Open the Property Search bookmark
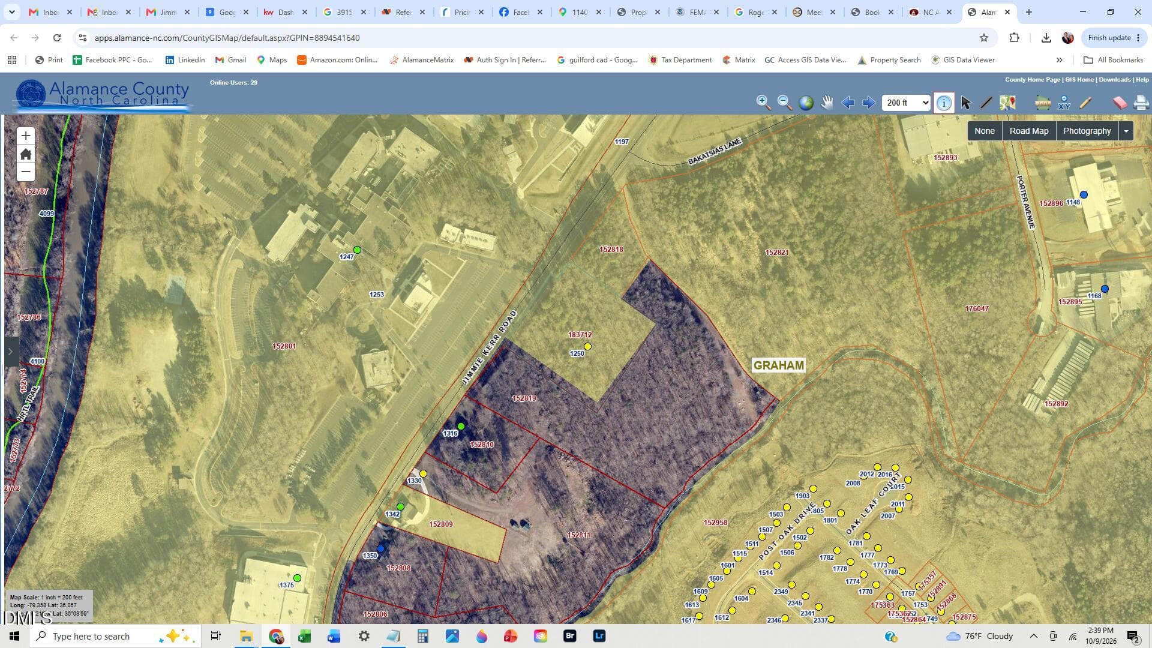Screen dimensions: 1152x648 click(889, 60)
